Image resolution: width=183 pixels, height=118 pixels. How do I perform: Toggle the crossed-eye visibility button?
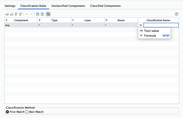48,14
